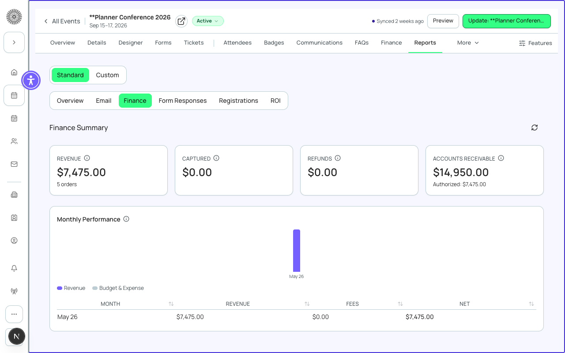
Task: Toggle the Budget & Expense legend item
Action: [118, 288]
